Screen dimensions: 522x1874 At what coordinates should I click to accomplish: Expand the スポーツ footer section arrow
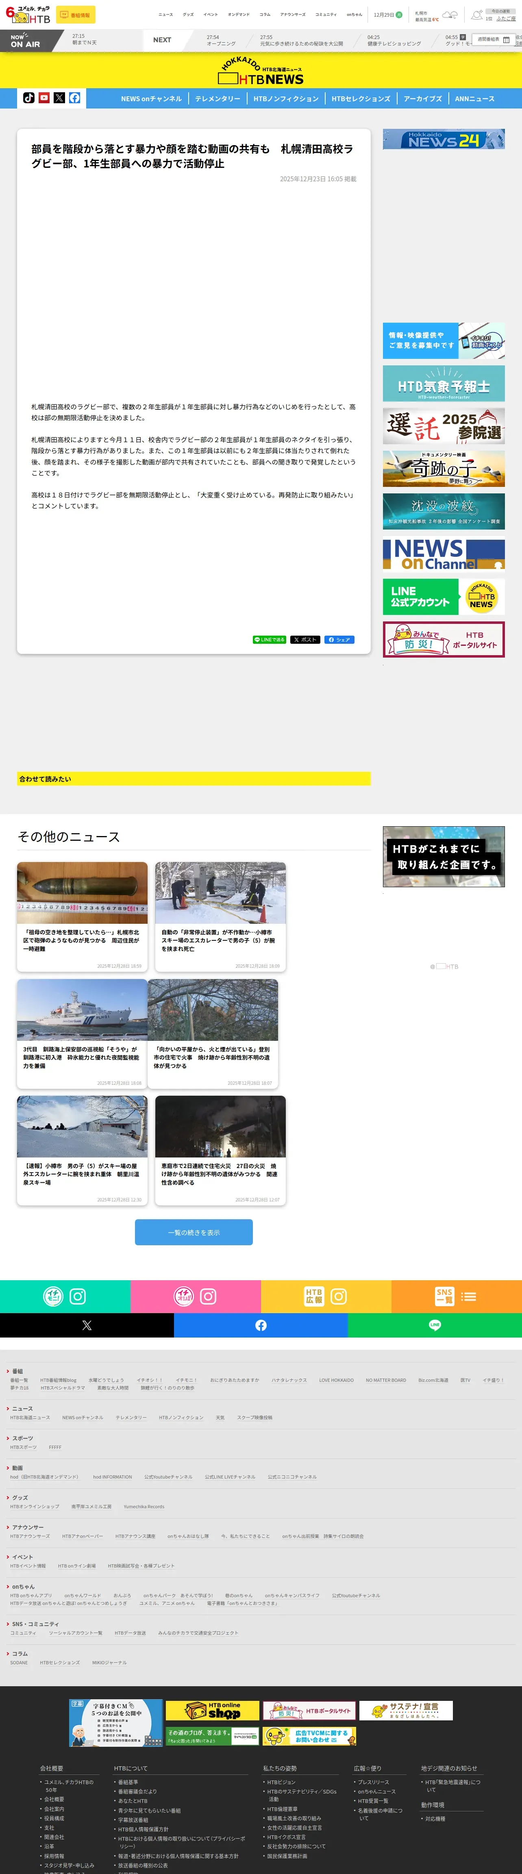pos(8,1438)
